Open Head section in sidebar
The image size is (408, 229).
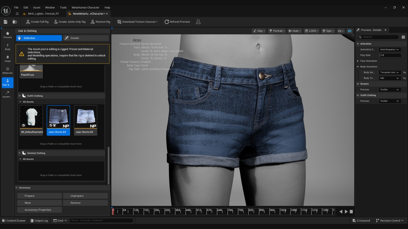coord(8,59)
